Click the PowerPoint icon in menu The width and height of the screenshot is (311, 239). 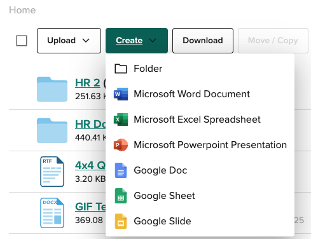[x=121, y=145]
